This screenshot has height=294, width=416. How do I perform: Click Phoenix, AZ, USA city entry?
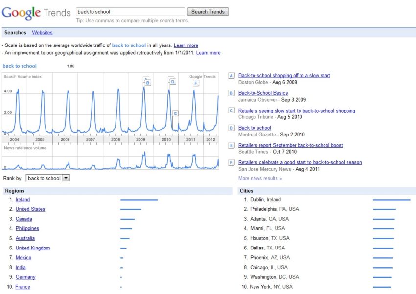pyautogui.click(x=270, y=258)
